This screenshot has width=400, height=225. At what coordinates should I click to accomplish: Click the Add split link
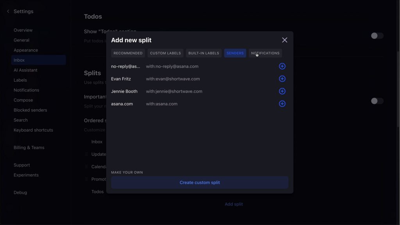click(x=234, y=204)
